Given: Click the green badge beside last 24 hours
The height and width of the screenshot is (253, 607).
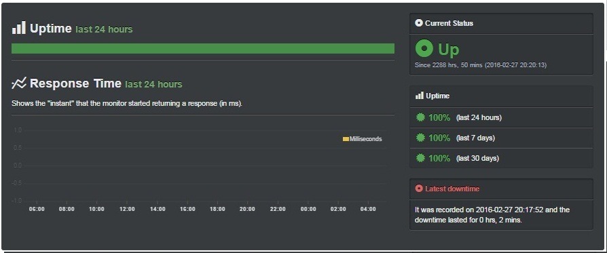Looking at the screenshot, I should [x=420, y=117].
